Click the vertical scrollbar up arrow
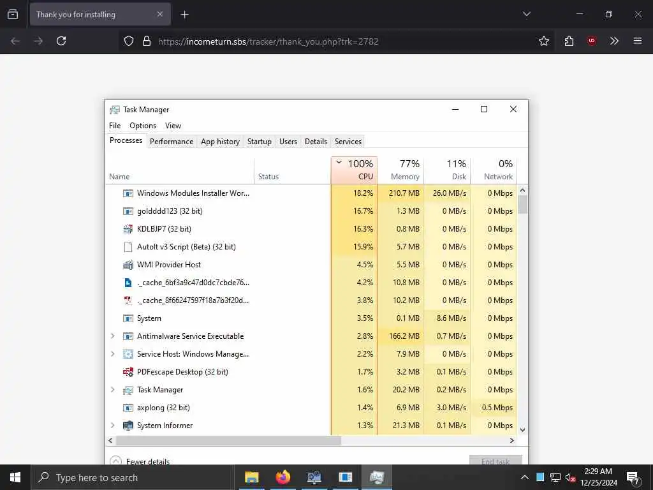The height and width of the screenshot is (490, 653). click(x=523, y=190)
